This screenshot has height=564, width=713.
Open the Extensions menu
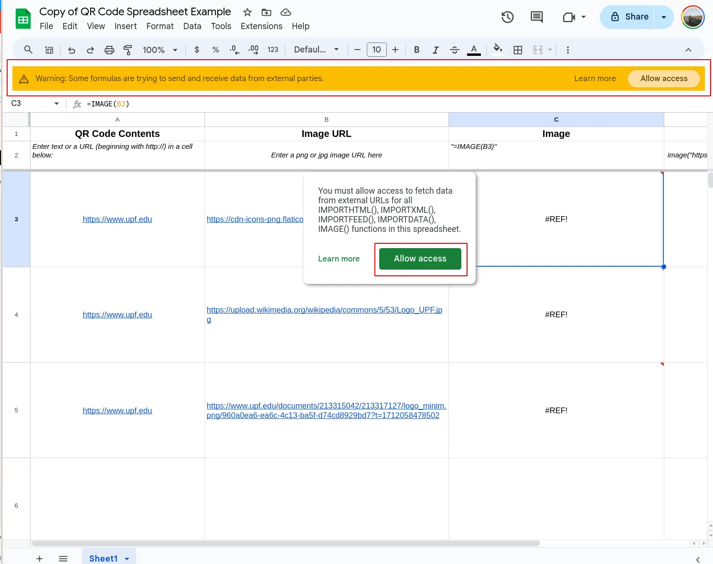click(x=261, y=26)
